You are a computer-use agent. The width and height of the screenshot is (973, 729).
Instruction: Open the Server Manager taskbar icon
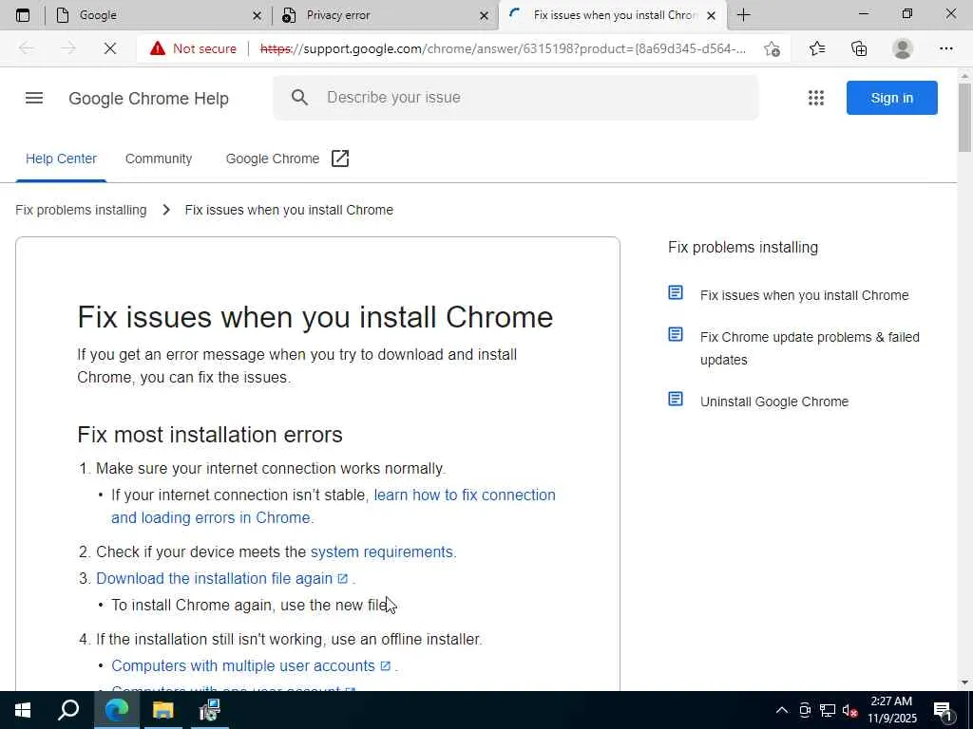pos(209,710)
